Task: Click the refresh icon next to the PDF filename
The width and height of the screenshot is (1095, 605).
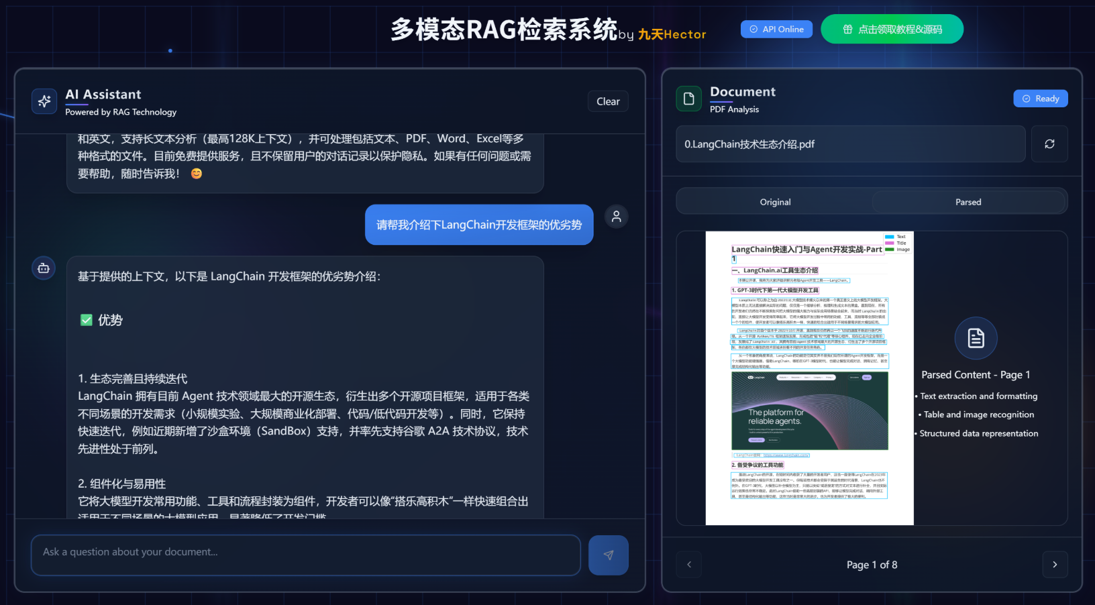Action: (1049, 144)
